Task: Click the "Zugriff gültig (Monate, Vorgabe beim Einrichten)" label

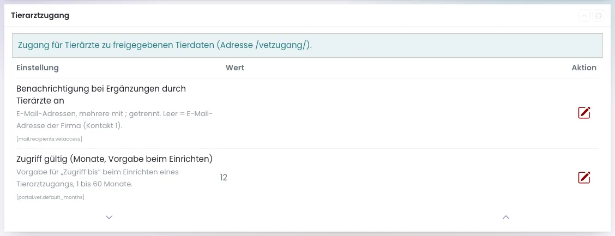Action: point(114,159)
